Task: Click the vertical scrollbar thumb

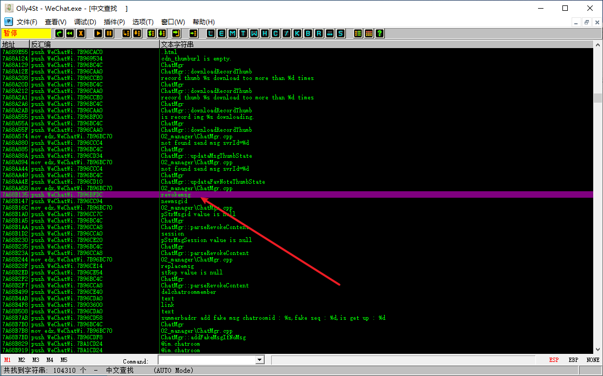Action: click(x=598, y=98)
